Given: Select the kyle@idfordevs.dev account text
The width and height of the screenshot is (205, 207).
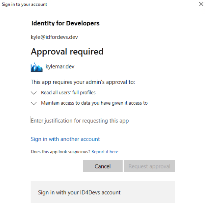Looking at the screenshot, I should pyautogui.click(x=54, y=37).
